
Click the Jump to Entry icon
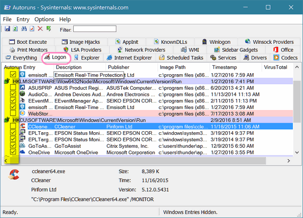(48, 29)
